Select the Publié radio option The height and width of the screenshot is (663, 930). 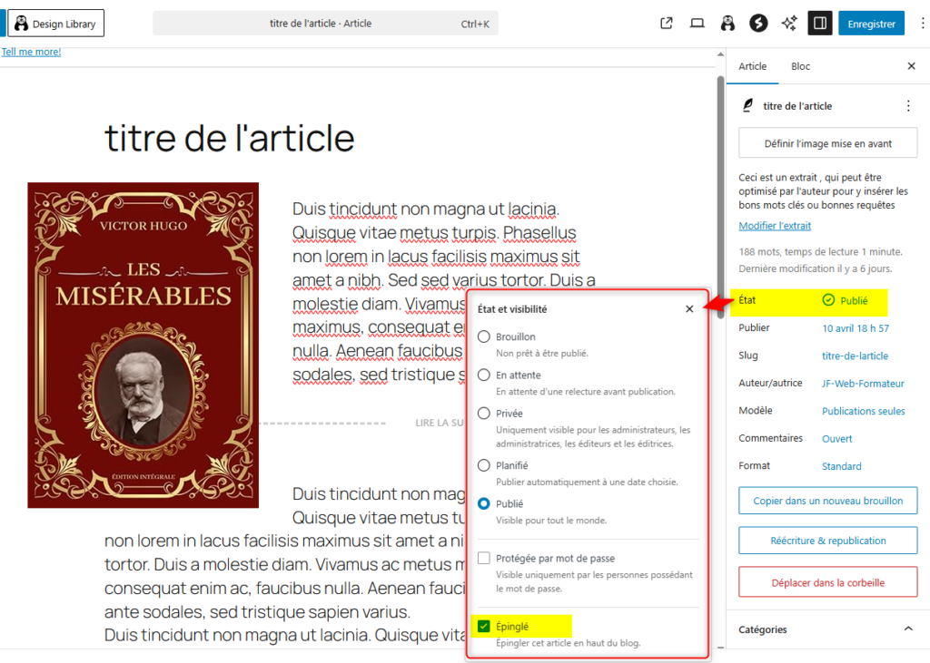[x=484, y=503]
